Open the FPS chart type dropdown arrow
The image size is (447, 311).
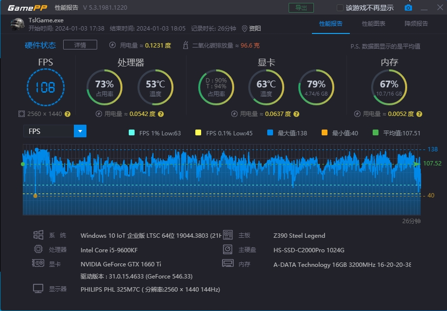[80, 131]
